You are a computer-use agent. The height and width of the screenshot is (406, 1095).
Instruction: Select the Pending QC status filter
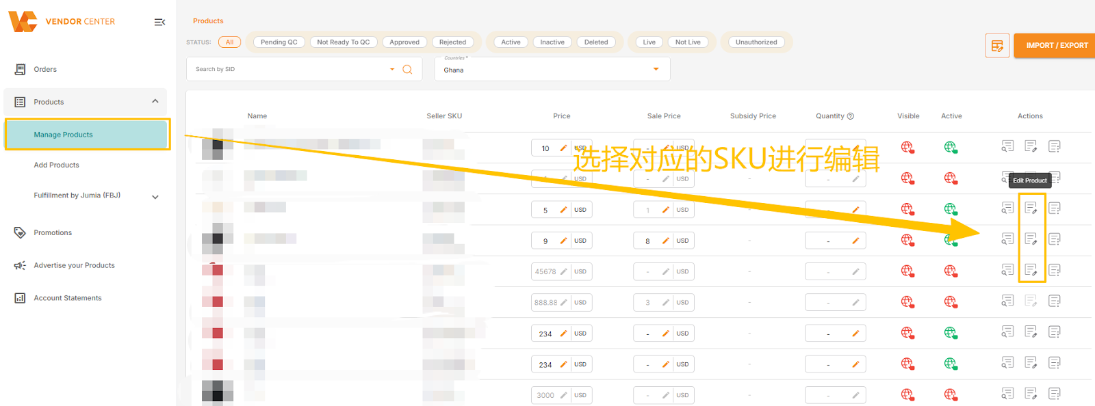(279, 42)
